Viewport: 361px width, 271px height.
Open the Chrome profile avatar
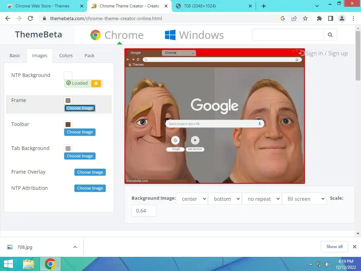[342, 18]
